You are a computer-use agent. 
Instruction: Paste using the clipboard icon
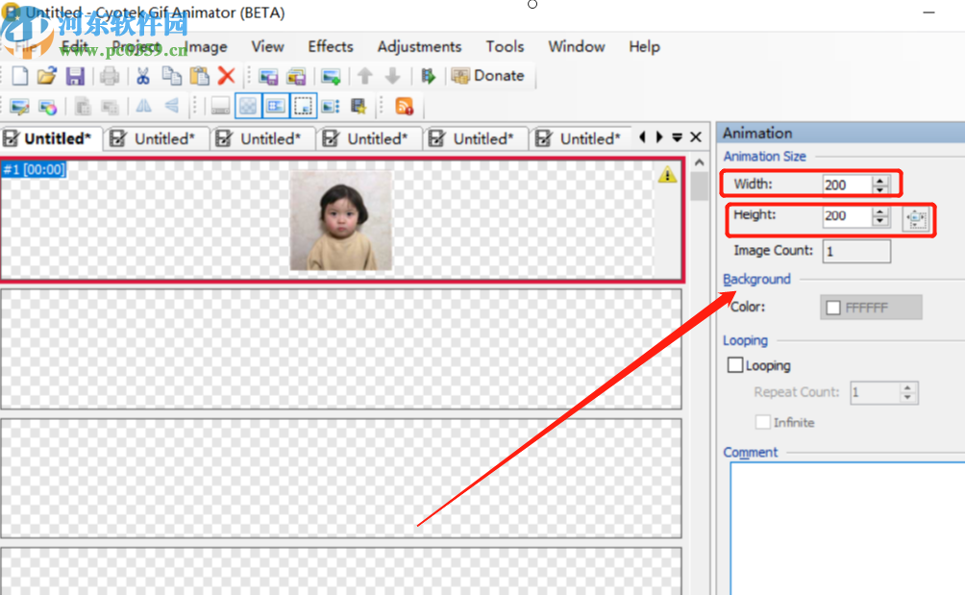click(199, 76)
